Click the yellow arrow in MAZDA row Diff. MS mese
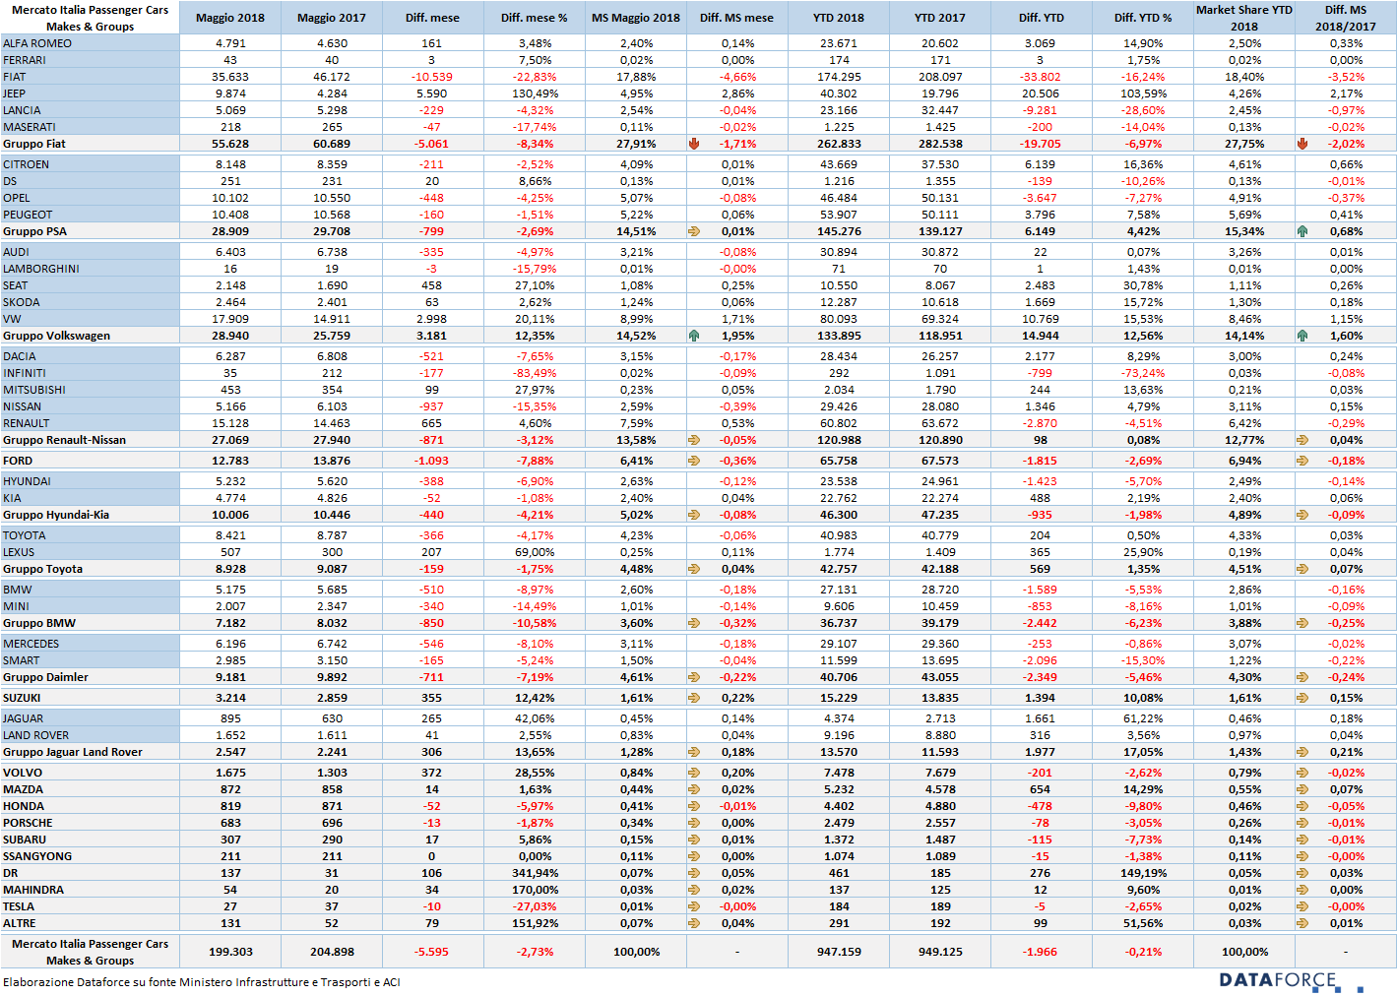Screen dimensions: 1397x996 [694, 789]
